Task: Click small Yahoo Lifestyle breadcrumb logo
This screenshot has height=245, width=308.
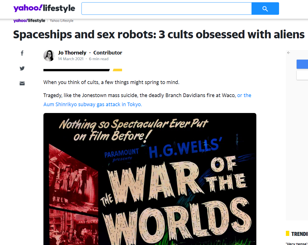Action: click(x=29, y=21)
